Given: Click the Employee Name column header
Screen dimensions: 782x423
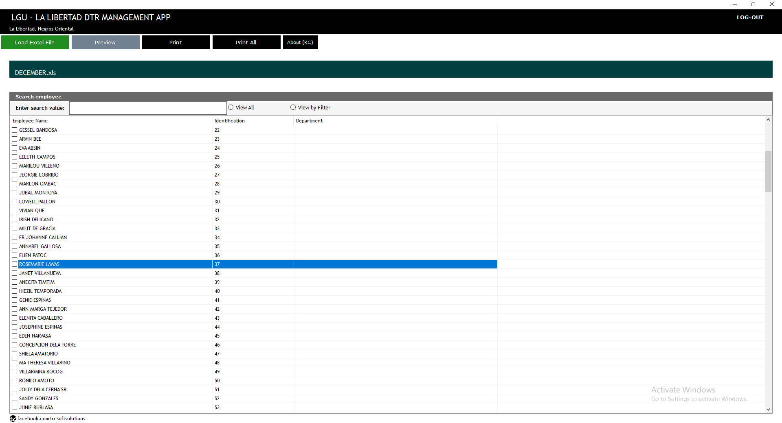Looking at the screenshot, I should pos(30,121).
